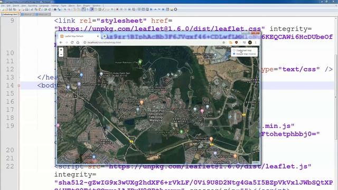Select the OpenStreet Map radio option
Image resolution: width=338 pixels, height=190 pixels.
234,50
